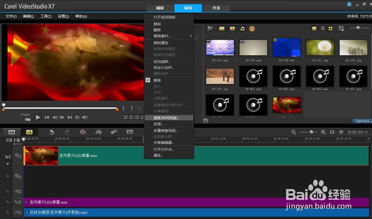The image size is (372, 219).
Task: Click the video track reel icon
Action: tap(18, 155)
